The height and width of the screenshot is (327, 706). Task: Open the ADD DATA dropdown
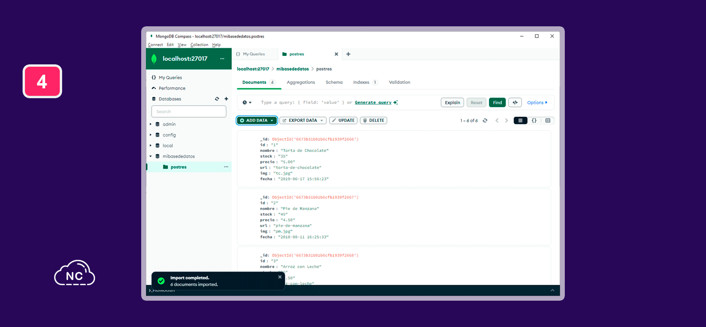[x=257, y=121]
